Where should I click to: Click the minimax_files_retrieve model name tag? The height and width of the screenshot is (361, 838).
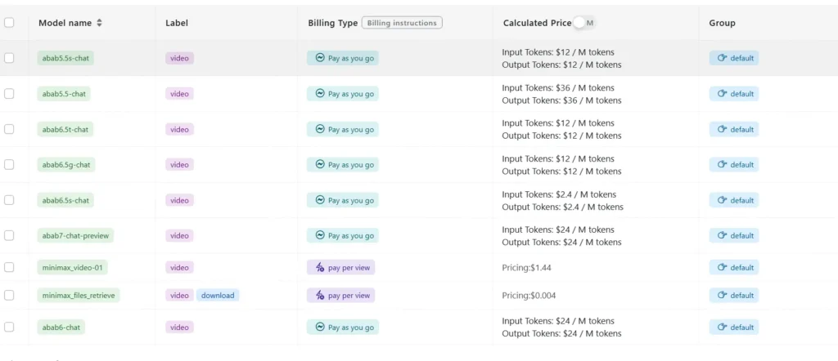[79, 296]
